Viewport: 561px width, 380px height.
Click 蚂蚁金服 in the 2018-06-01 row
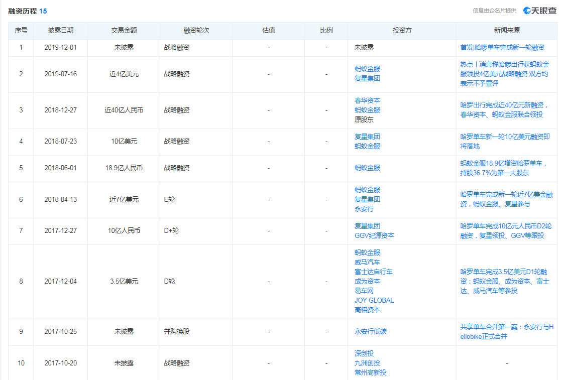(367, 168)
